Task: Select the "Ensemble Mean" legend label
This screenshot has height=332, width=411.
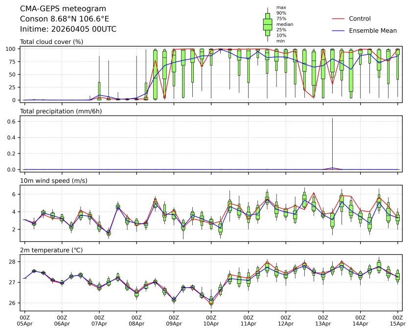Action: click(x=372, y=30)
